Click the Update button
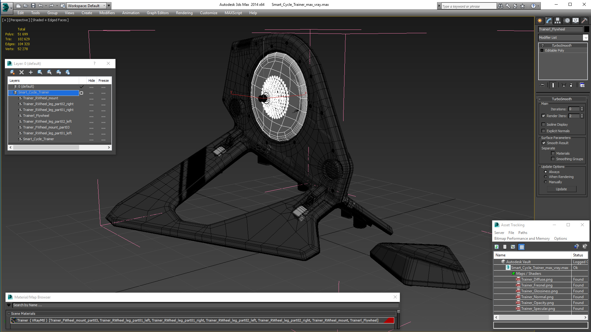Viewport: 591px width, 332px height. [x=561, y=189]
